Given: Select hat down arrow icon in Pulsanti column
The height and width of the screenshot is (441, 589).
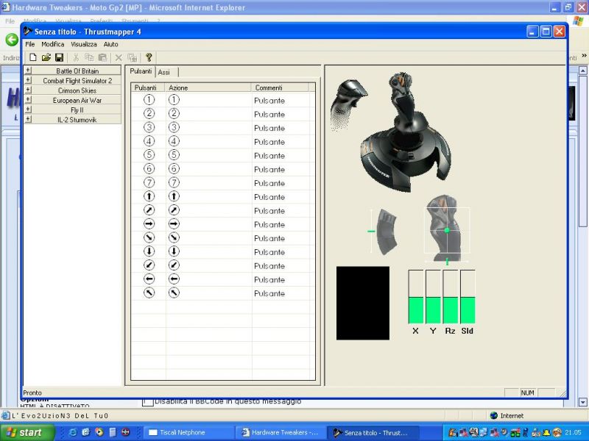Looking at the screenshot, I should click(x=149, y=251).
